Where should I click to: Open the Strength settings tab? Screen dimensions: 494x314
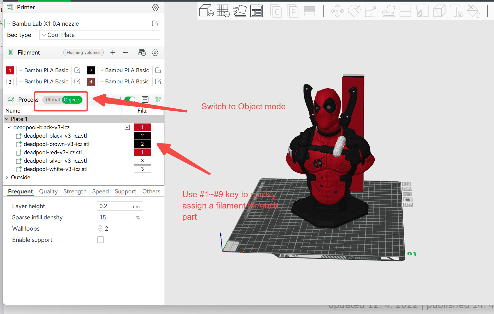(x=75, y=191)
